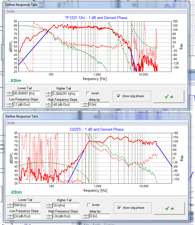Click XSim logo in D220Ti chart
This screenshot has height=225, width=195.
pyautogui.click(x=16, y=192)
